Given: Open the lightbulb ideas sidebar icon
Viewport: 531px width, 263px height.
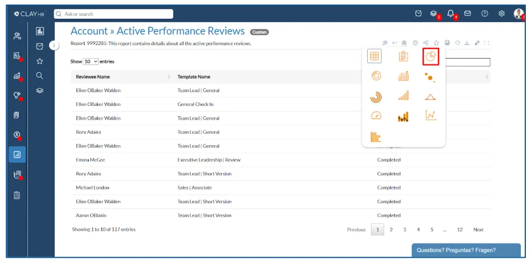Looking at the screenshot, I should tap(17, 95).
